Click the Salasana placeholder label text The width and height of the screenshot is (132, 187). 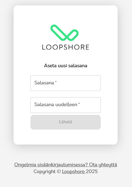tap(44, 83)
